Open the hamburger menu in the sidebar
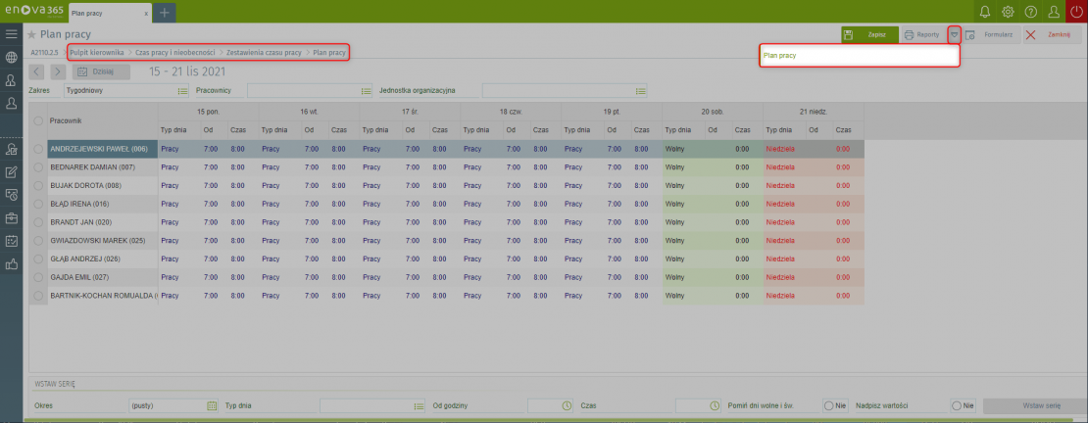Image resolution: width=1088 pixels, height=423 pixels. point(12,33)
